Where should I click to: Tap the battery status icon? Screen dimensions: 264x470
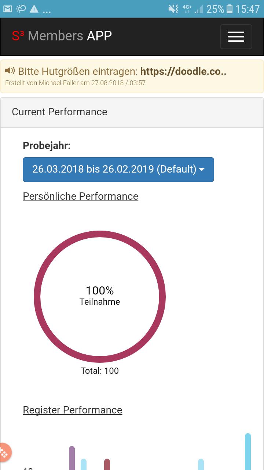(x=230, y=9)
